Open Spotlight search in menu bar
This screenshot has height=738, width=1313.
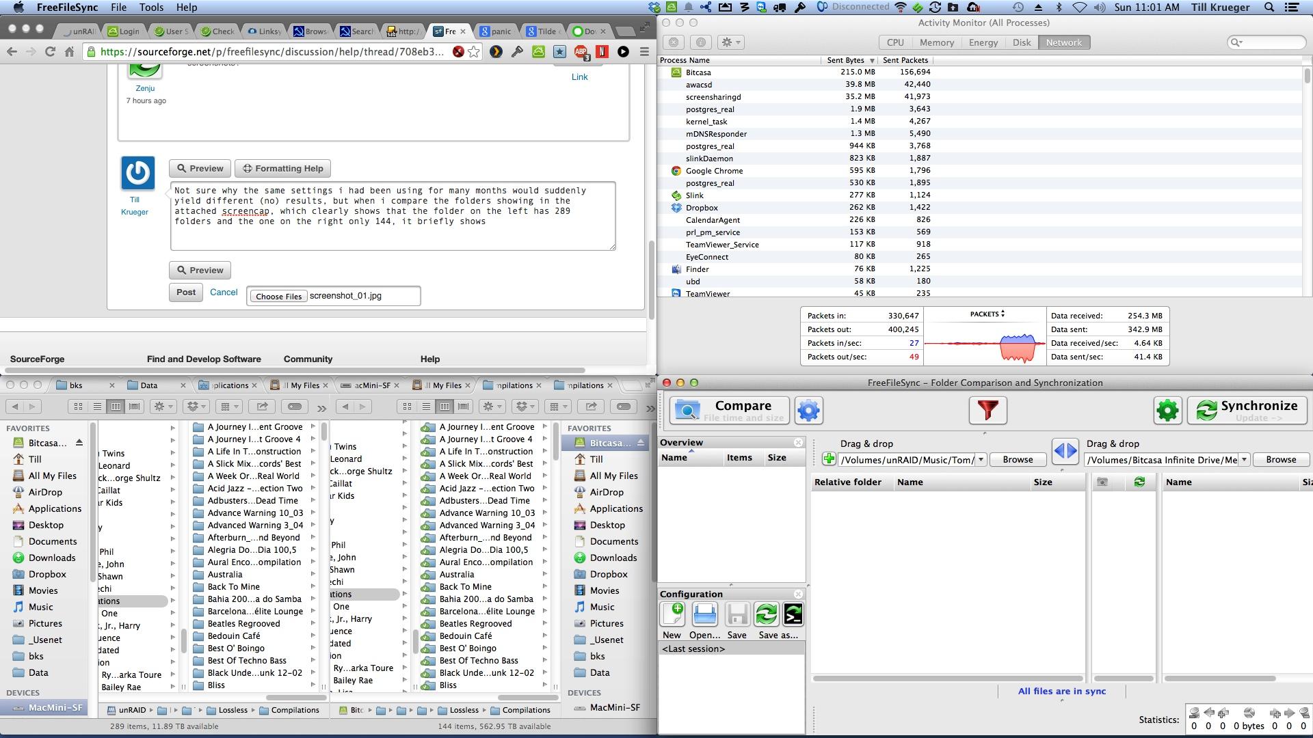point(1269,8)
